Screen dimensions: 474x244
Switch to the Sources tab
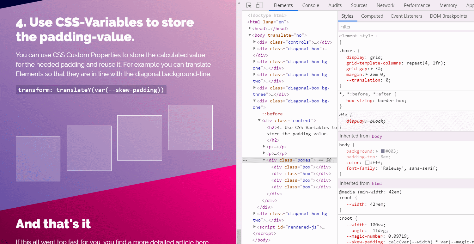pyautogui.click(x=359, y=5)
